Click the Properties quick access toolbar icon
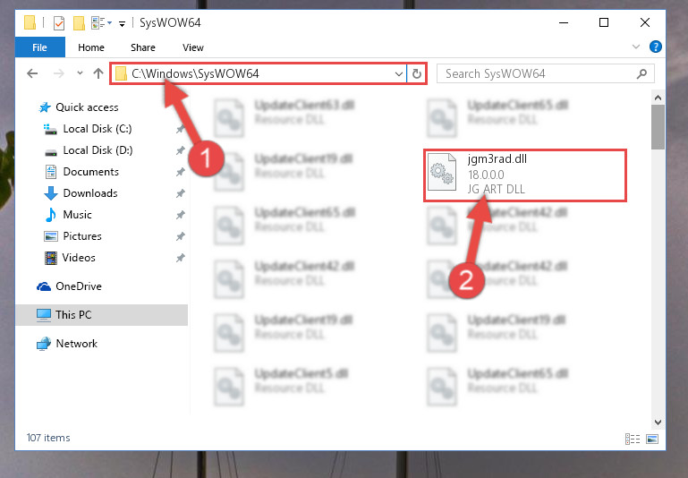Image resolution: width=688 pixels, height=478 pixels. [59, 22]
